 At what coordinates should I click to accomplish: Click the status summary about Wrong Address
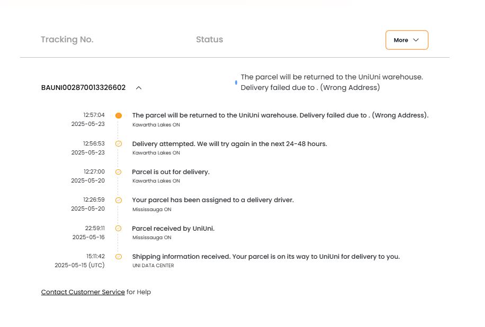(x=331, y=82)
